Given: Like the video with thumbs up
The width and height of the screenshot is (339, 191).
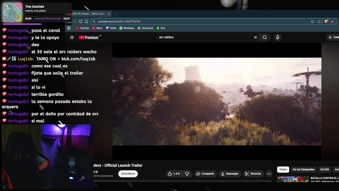Looking at the screenshot, I should click(x=174, y=174).
